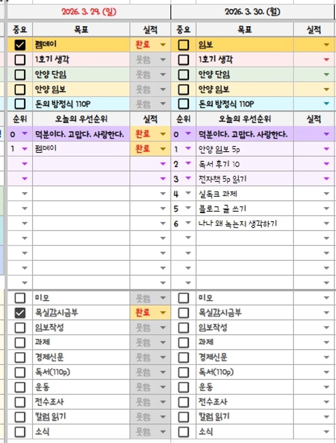The image size is (336, 443).
Task: Uncheck the 펩데이 checkbox under March 29
Action: pos(20,45)
